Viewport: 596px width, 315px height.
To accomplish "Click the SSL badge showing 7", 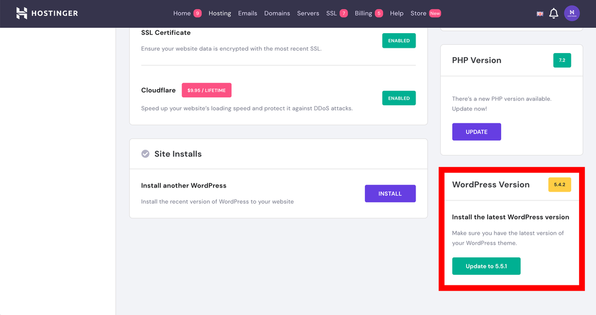I will click(x=343, y=13).
